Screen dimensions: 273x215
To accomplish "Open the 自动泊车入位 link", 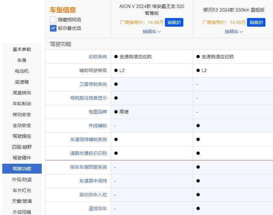I will pyautogui.click(x=93, y=195).
